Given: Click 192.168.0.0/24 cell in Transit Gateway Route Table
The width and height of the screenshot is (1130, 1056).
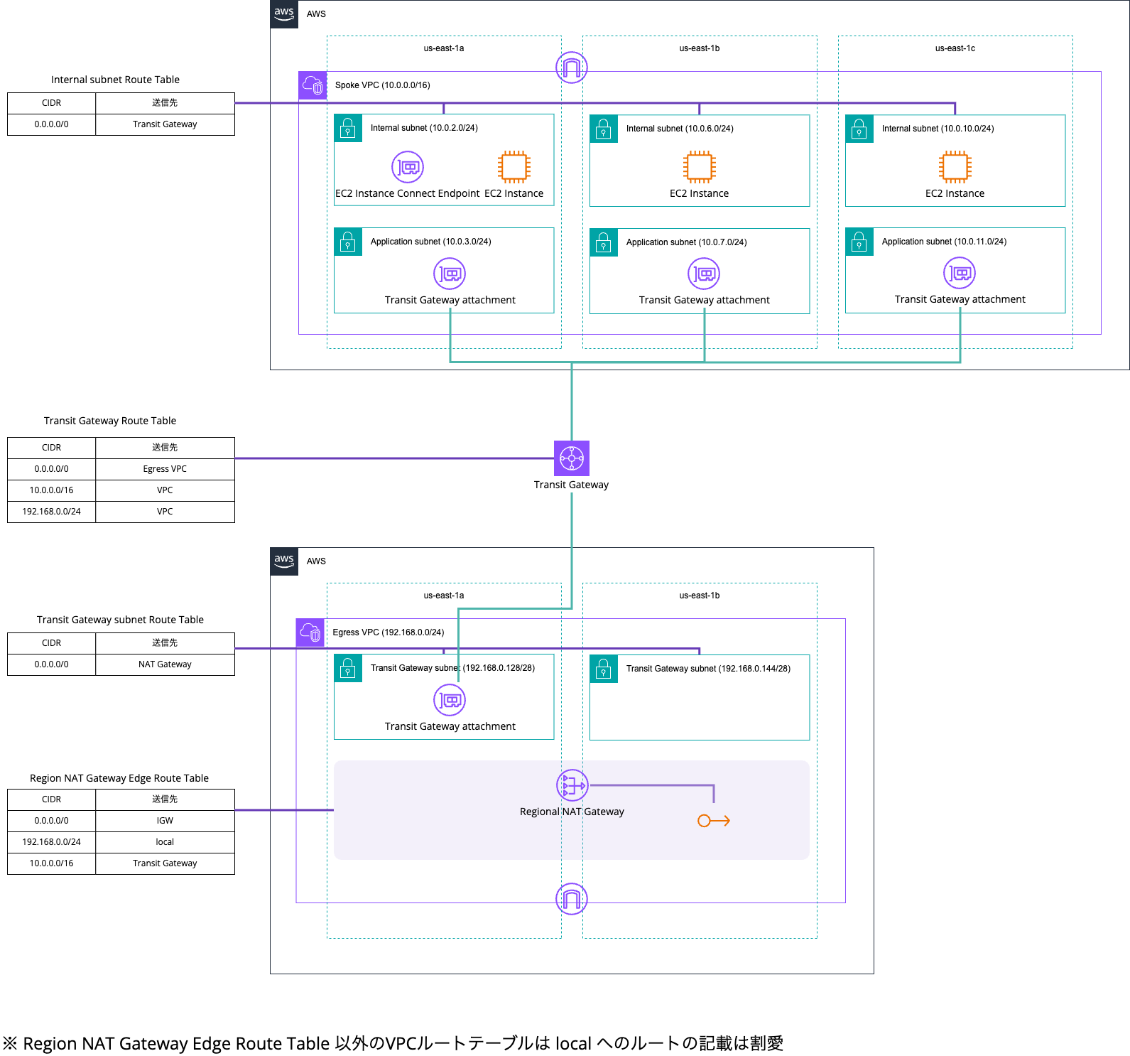Looking at the screenshot, I should (51, 512).
